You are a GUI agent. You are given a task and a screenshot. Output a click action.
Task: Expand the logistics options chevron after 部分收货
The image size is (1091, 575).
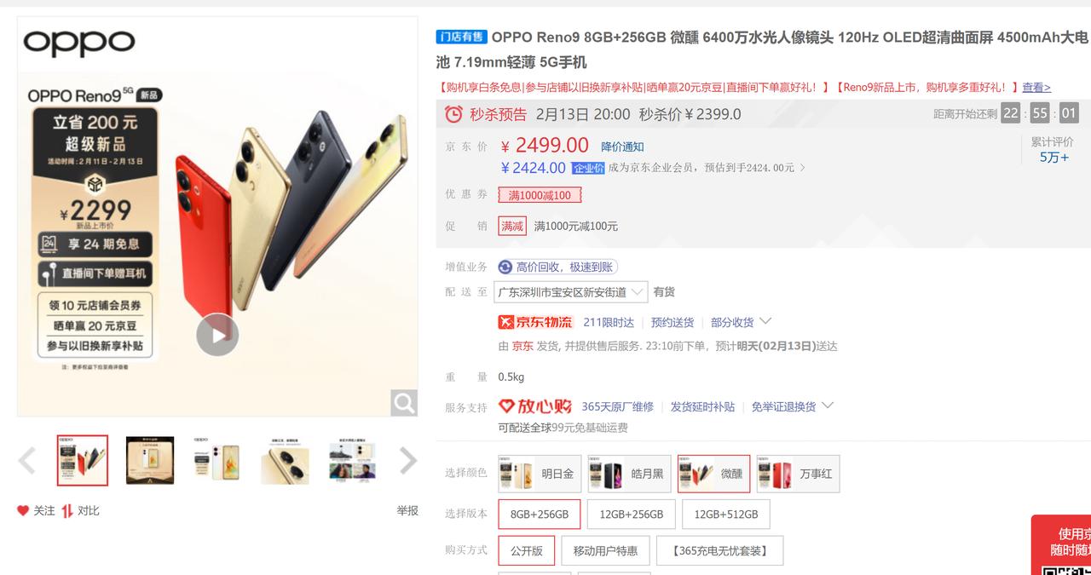765,321
